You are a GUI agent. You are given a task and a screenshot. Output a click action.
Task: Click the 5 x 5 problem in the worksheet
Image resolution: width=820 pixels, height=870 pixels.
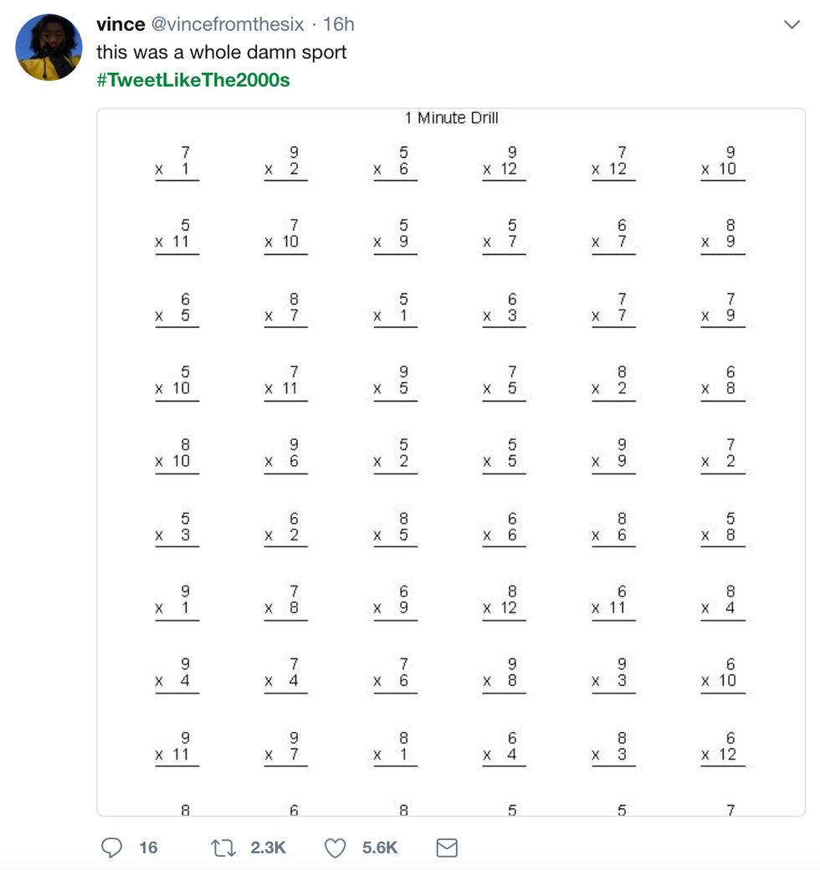[x=504, y=453]
